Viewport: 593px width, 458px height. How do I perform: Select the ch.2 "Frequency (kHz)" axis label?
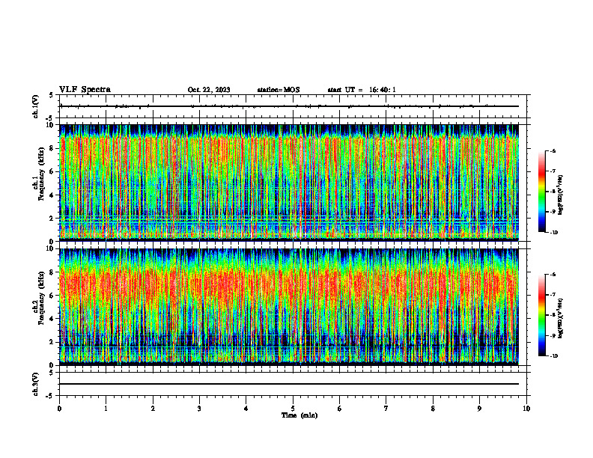pos(40,298)
